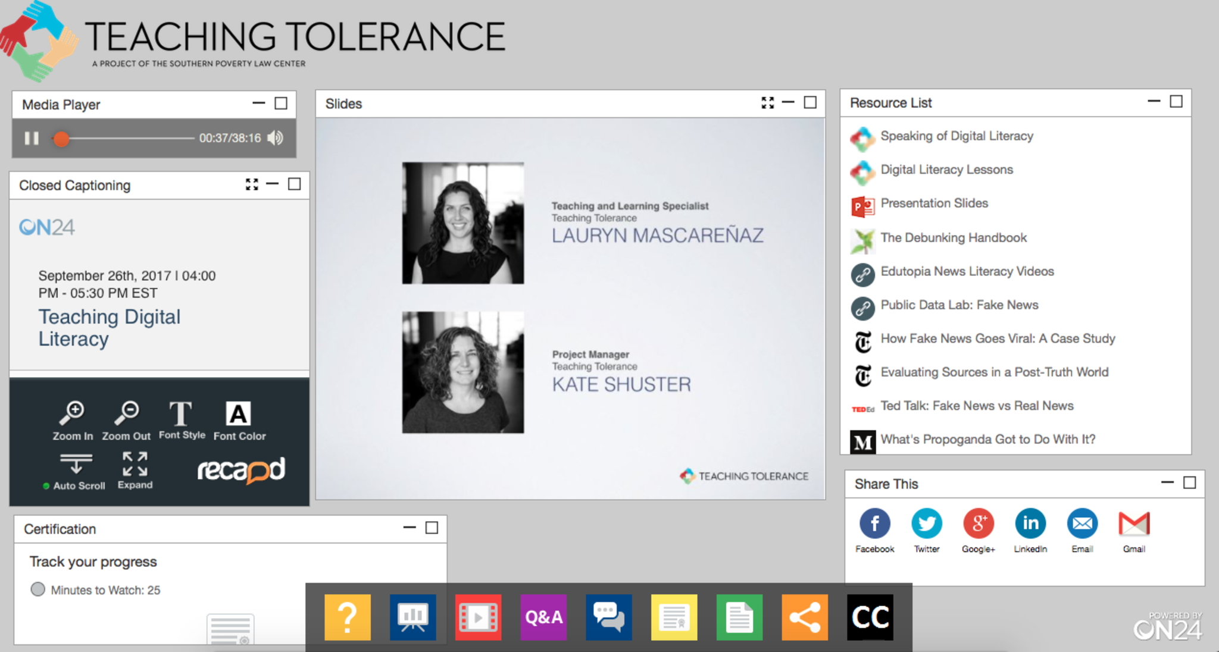
Task: Mute the media player volume
Action: click(x=275, y=138)
